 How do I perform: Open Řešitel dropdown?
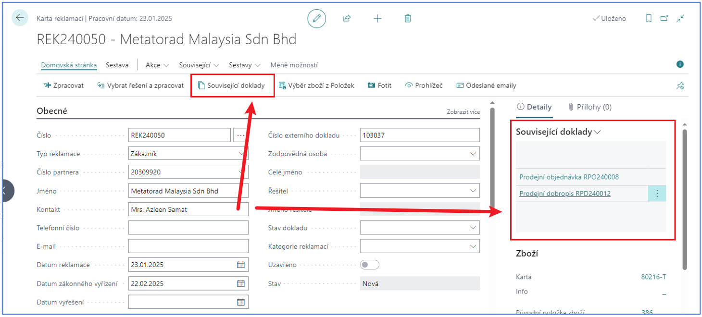pyautogui.click(x=472, y=191)
